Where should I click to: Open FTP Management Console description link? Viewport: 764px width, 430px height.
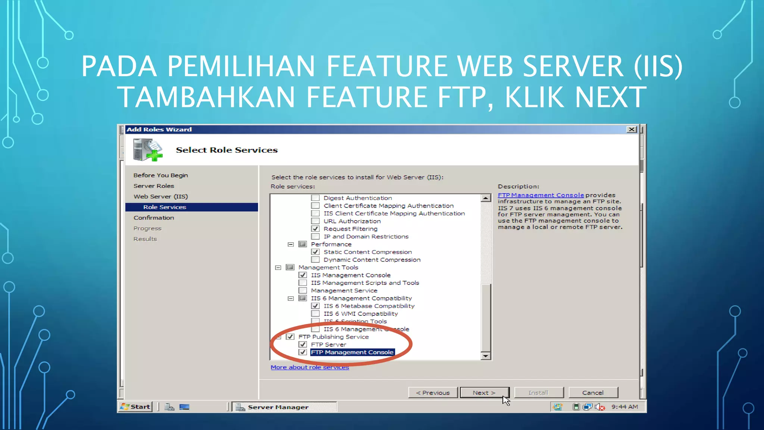click(x=541, y=195)
